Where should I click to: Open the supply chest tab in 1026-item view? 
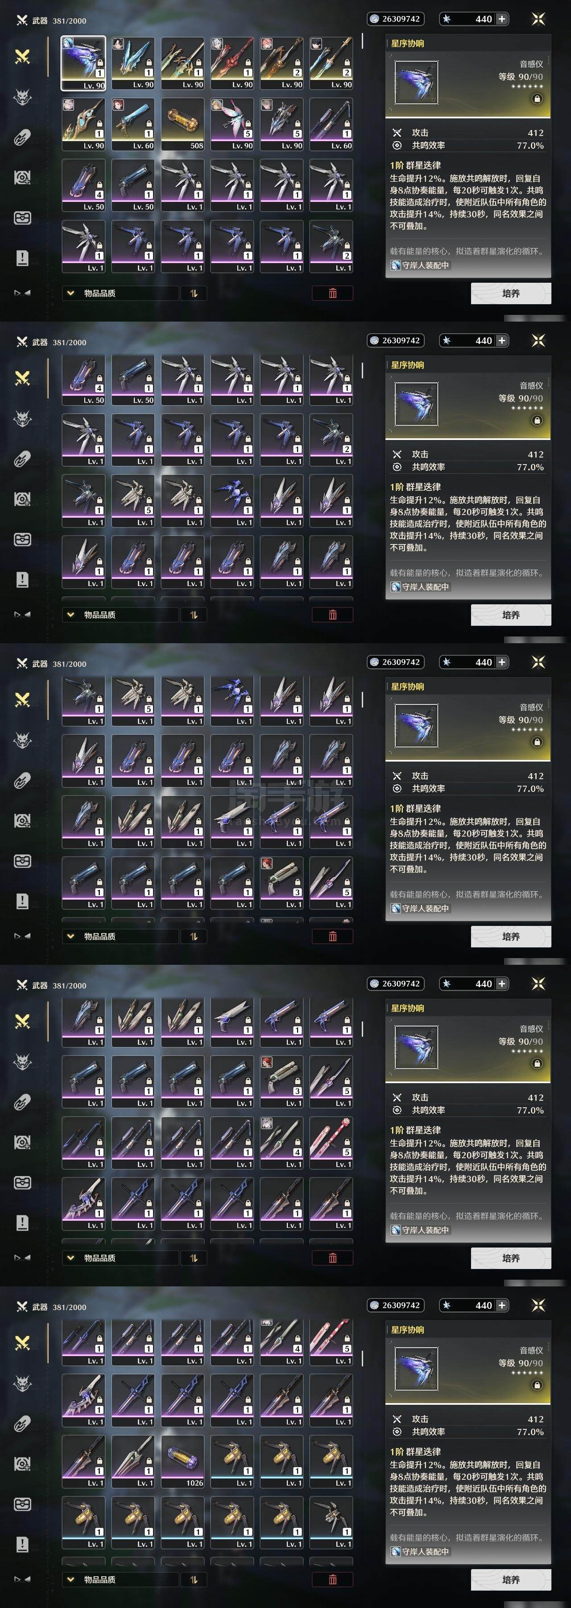pyautogui.click(x=22, y=1504)
